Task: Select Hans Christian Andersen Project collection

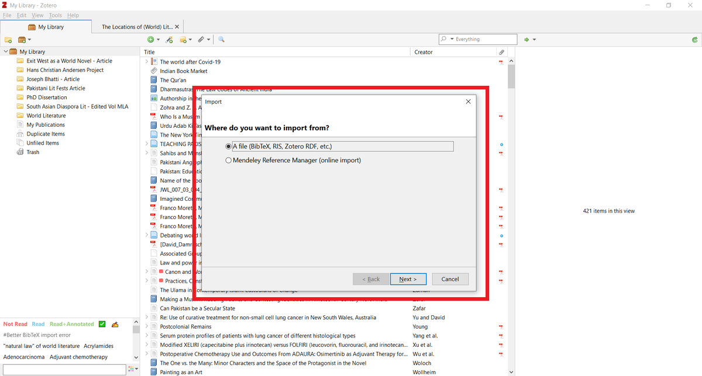Action: (65, 70)
